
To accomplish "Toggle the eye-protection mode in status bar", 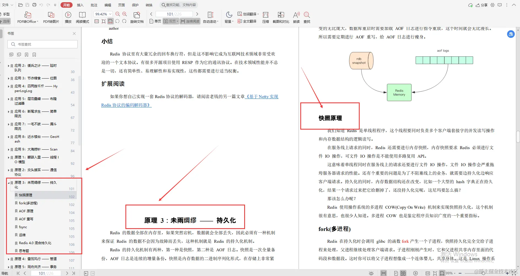I will [x=371, y=273].
